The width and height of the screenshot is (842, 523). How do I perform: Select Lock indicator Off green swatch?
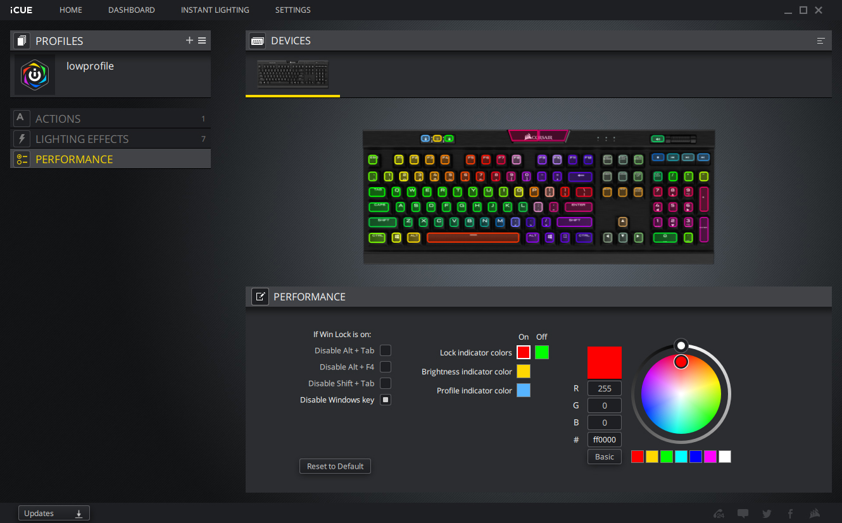pyautogui.click(x=542, y=352)
